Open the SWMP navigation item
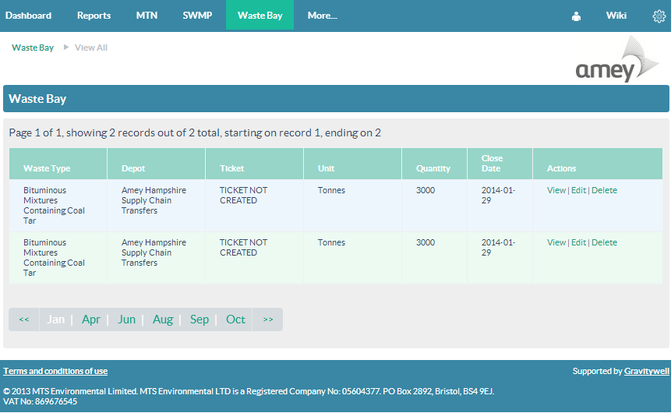The width and height of the screenshot is (671, 413). coord(197,16)
